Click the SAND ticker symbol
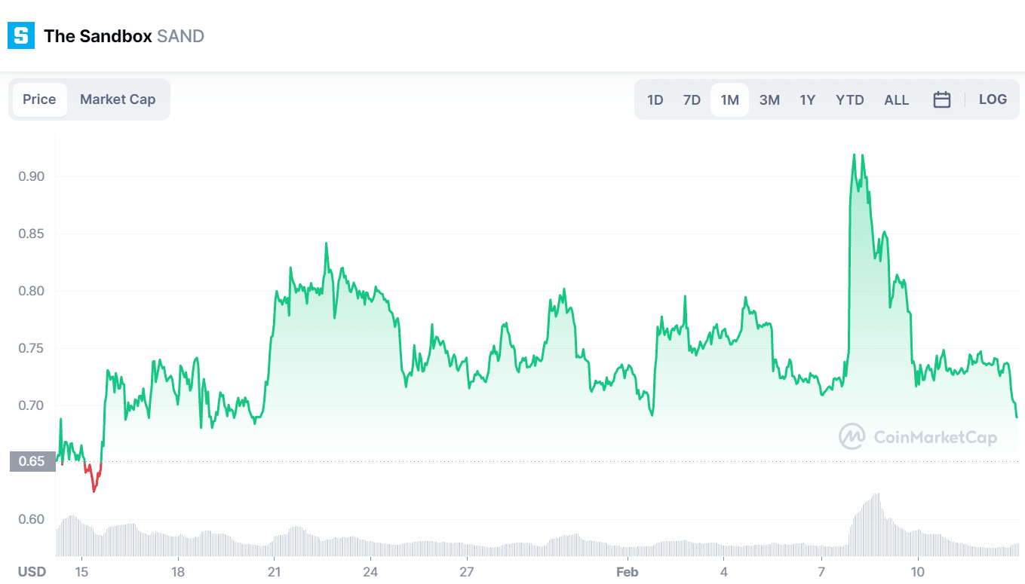 [180, 36]
